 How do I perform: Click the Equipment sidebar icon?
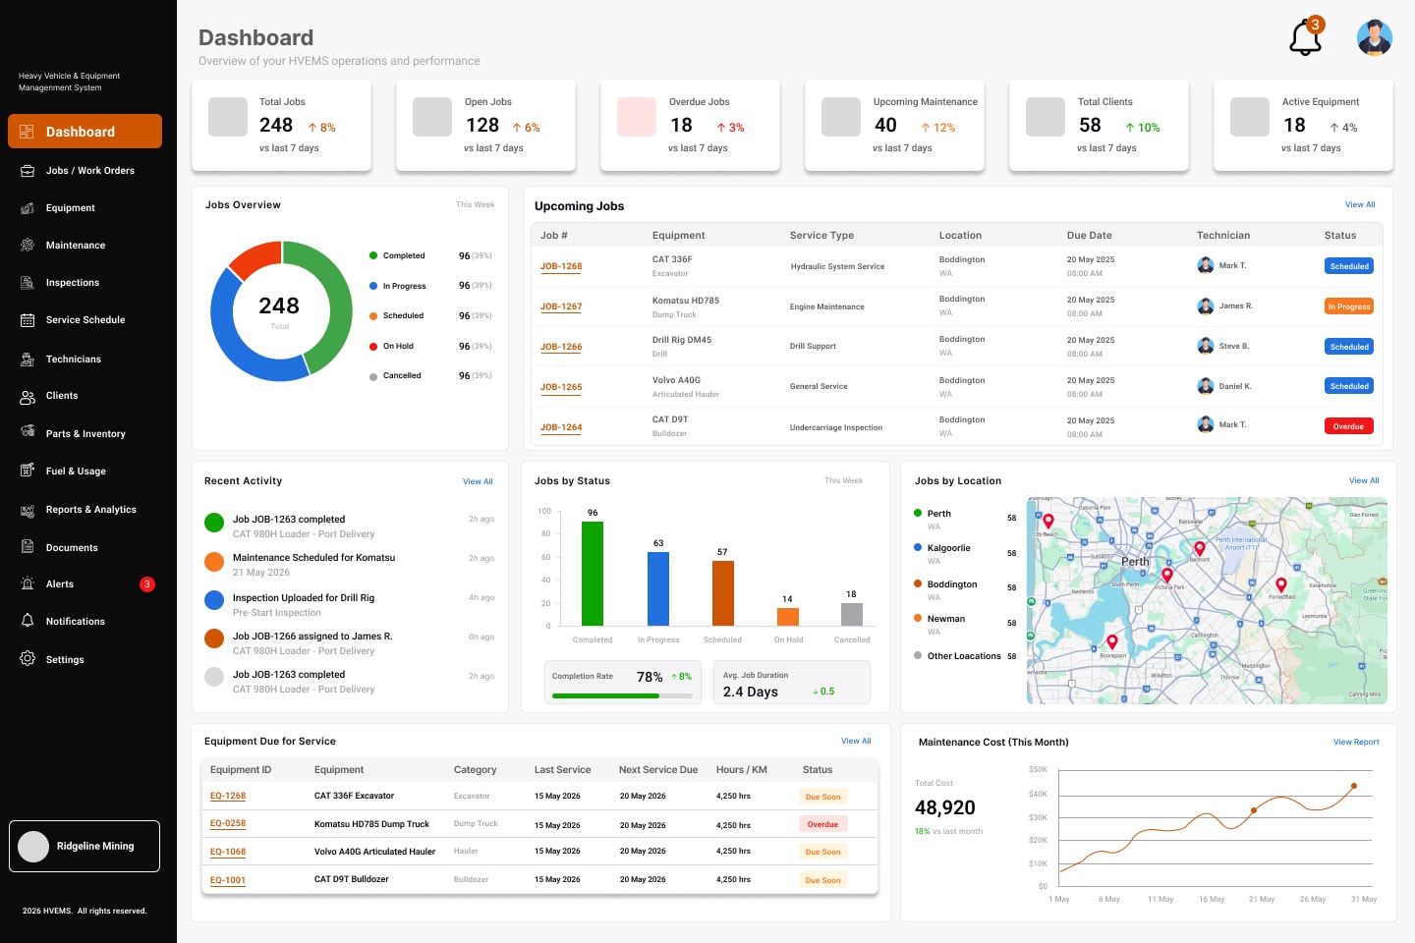pos(28,208)
